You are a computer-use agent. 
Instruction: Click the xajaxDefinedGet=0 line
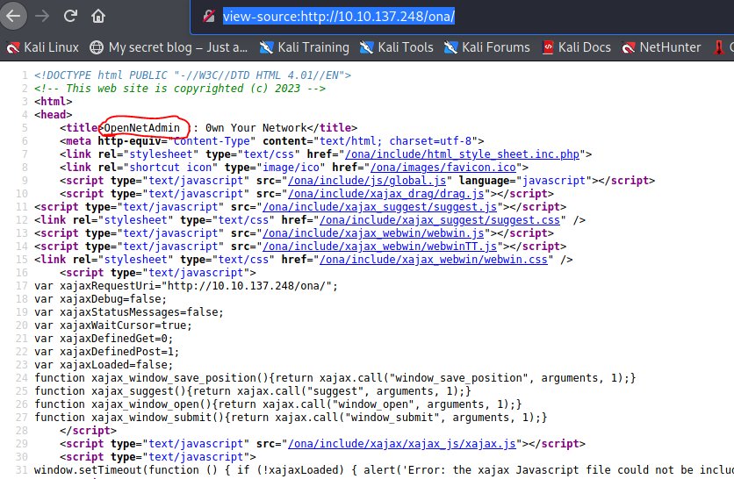tap(104, 339)
